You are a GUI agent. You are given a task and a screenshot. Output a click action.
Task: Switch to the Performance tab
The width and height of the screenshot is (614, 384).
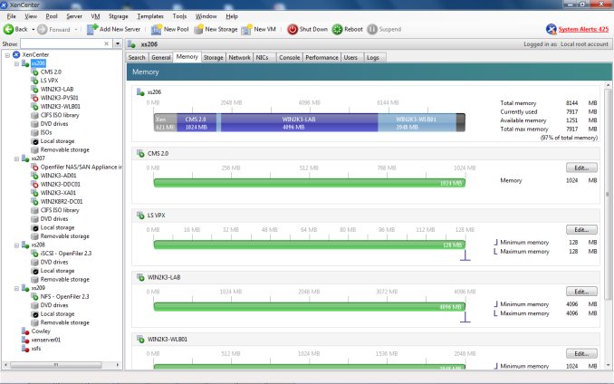tap(321, 58)
